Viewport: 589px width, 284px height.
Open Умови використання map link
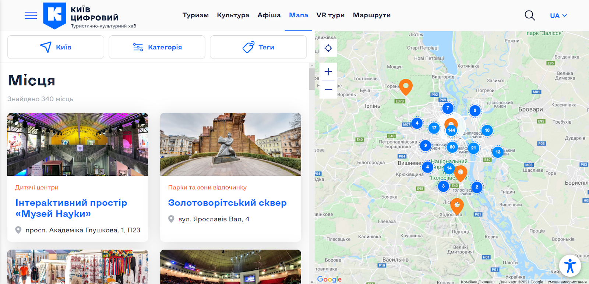[567, 282]
